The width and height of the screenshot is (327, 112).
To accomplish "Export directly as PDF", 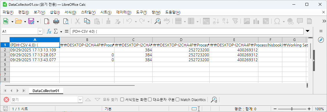I will pyautogui.click(x=47, y=21).
